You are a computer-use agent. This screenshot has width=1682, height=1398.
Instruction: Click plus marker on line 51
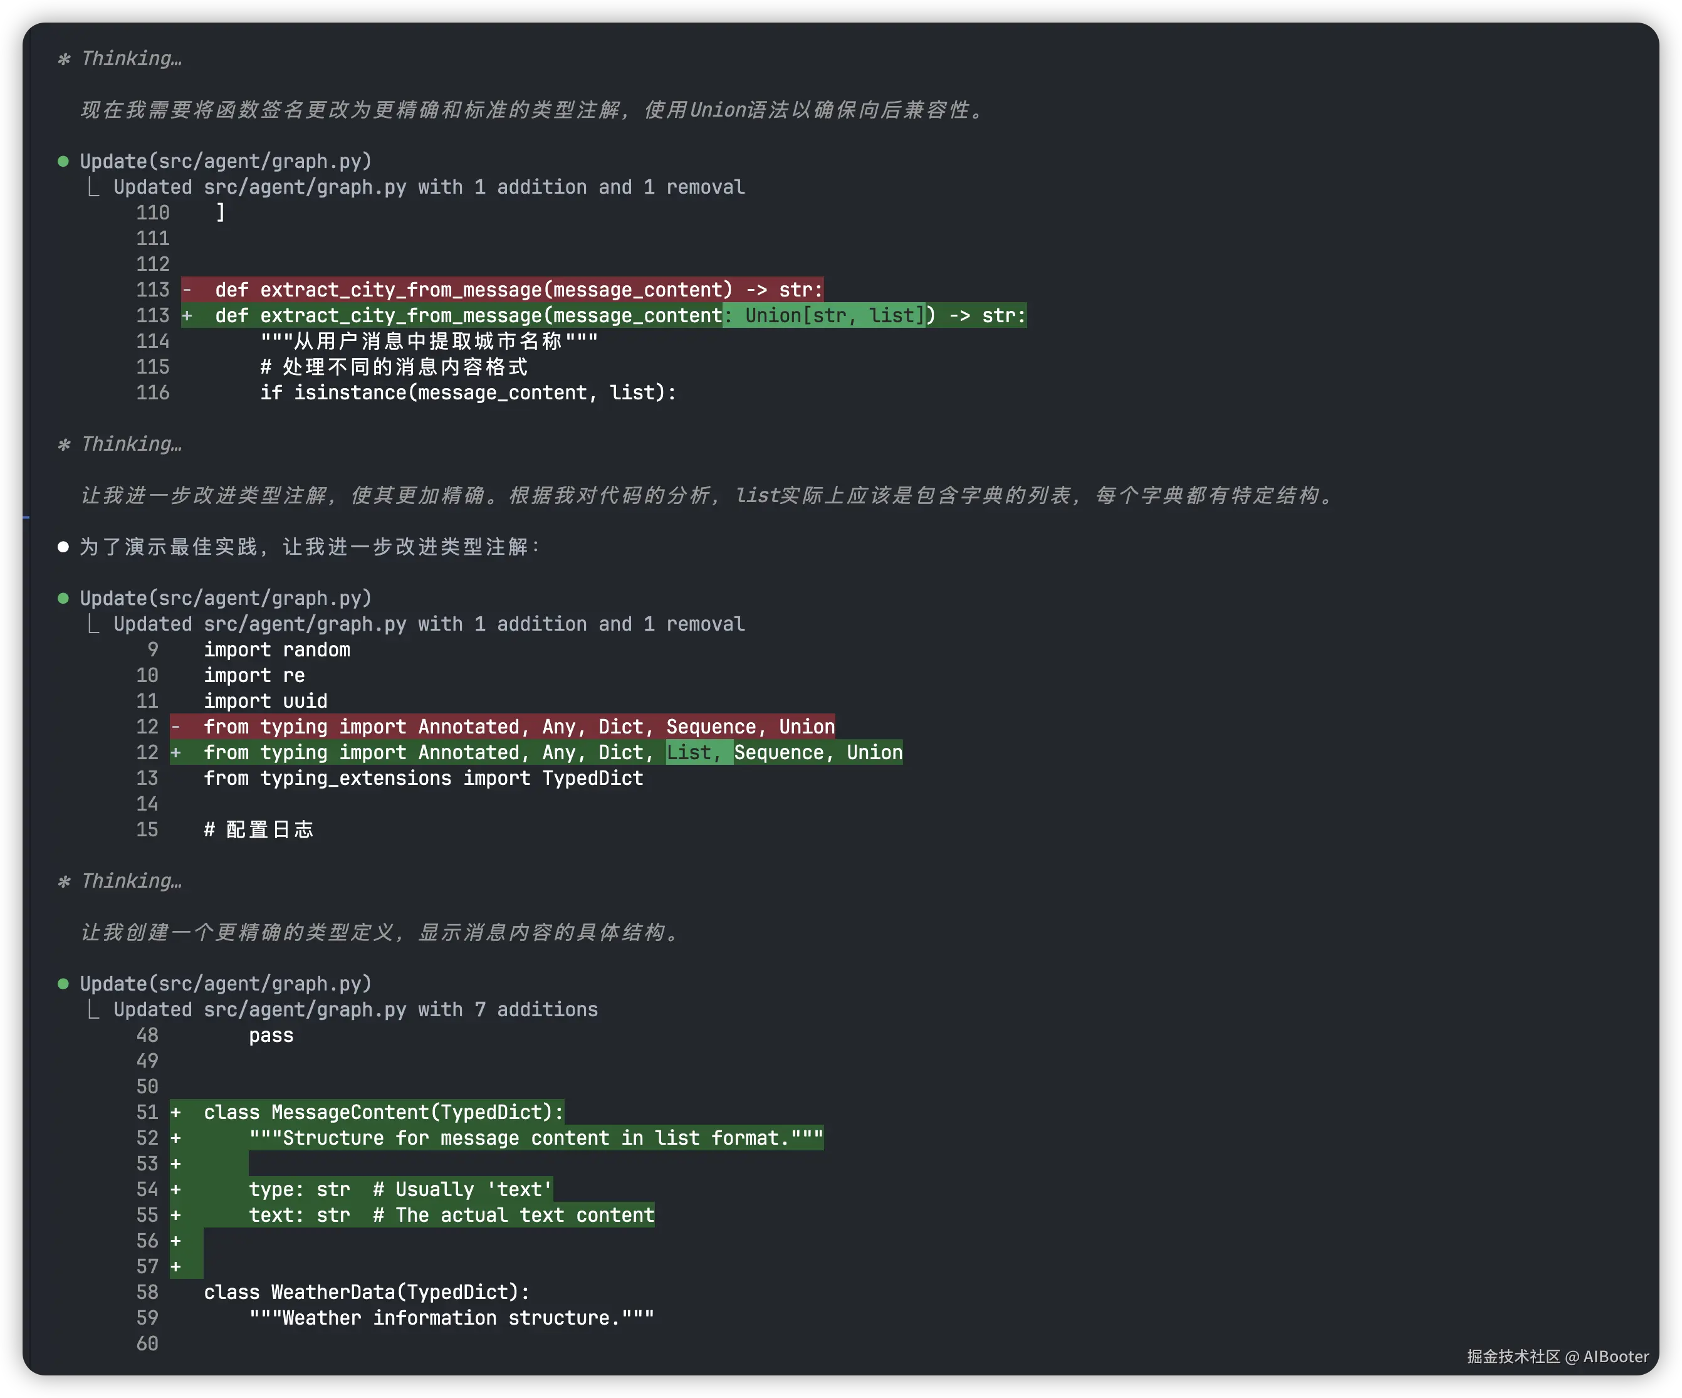point(176,1113)
